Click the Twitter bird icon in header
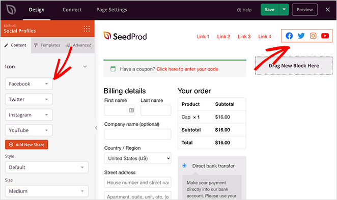Screen dimensions: 337x200 tap(301, 36)
